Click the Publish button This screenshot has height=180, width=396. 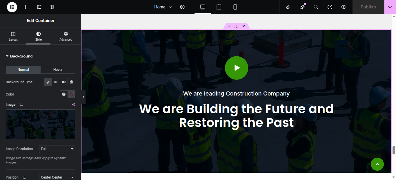pyautogui.click(x=368, y=7)
